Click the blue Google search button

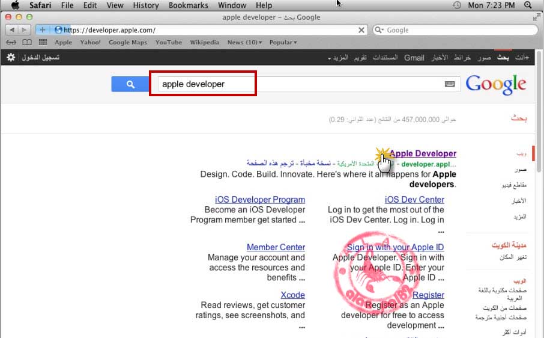pos(130,84)
